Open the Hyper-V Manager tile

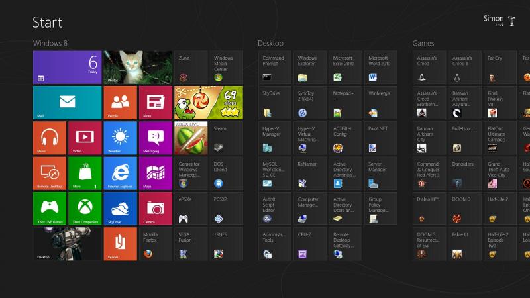tap(275, 138)
